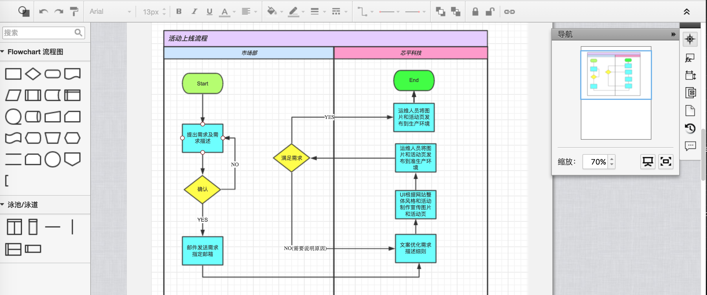Screen dimensions: 707x295
Task: Click the unlock shape icon
Action: click(x=490, y=12)
